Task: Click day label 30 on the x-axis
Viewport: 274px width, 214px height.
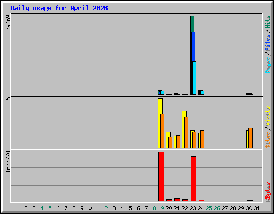Action: point(249,208)
